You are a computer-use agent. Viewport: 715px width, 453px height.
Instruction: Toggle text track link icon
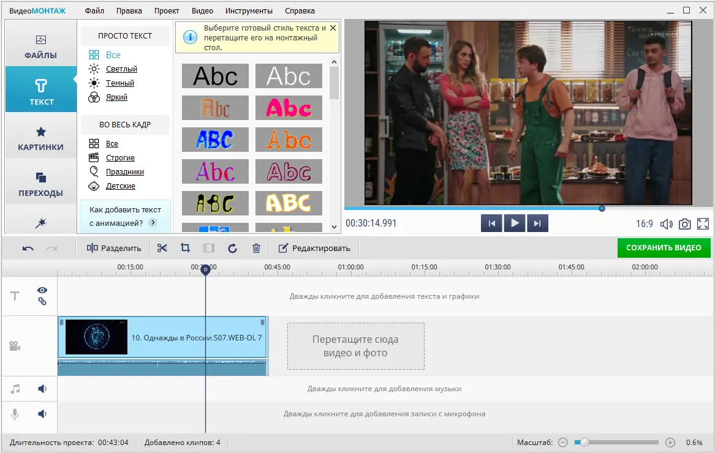point(42,301)
